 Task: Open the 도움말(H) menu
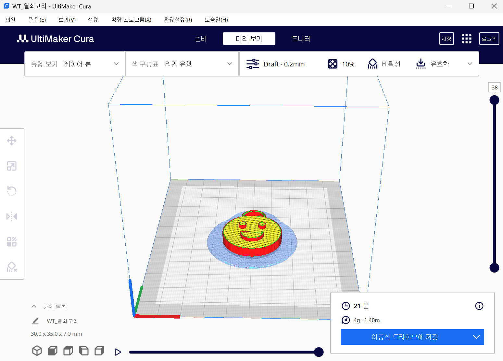[x=216, y=20]
